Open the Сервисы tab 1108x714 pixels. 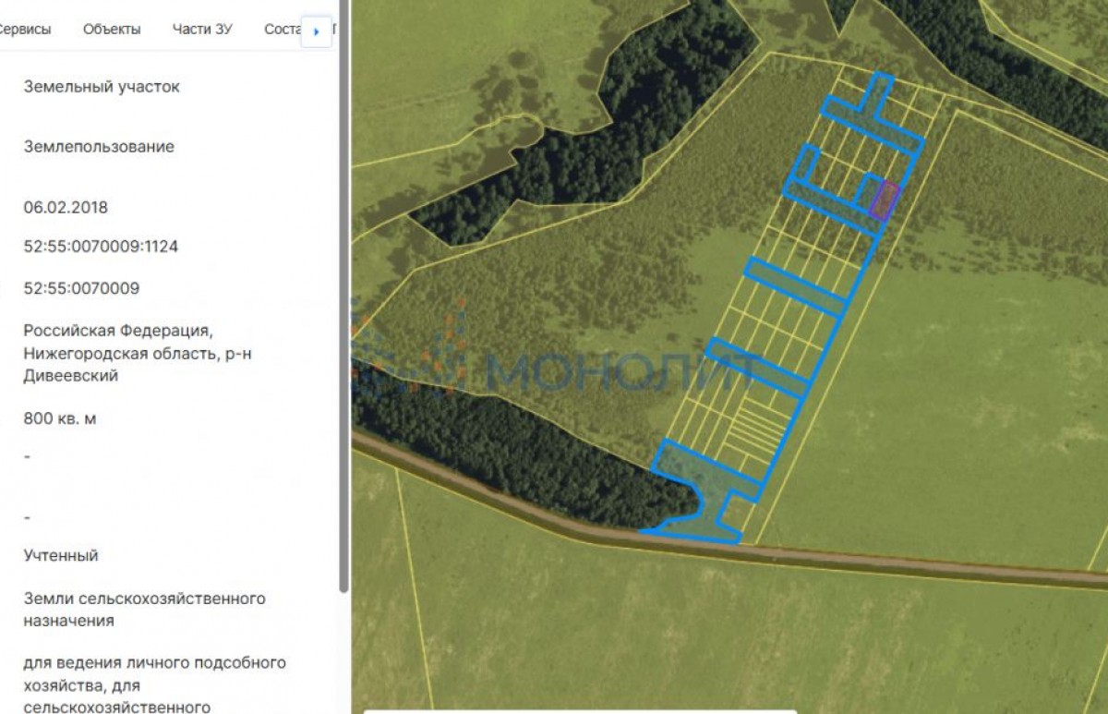coord(24,29)
